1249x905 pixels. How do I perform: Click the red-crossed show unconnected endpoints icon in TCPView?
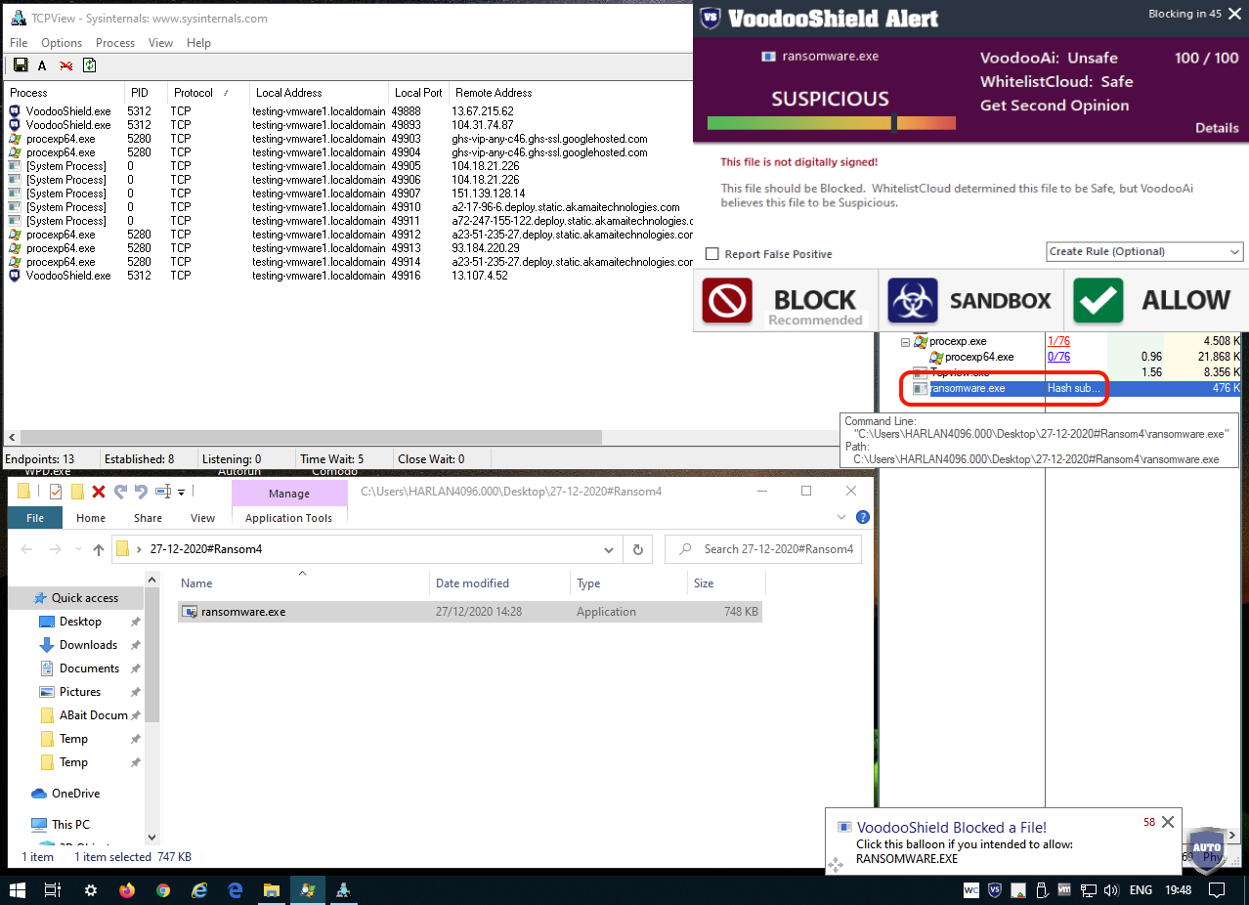pyautogui.click(x=65, y=65)
